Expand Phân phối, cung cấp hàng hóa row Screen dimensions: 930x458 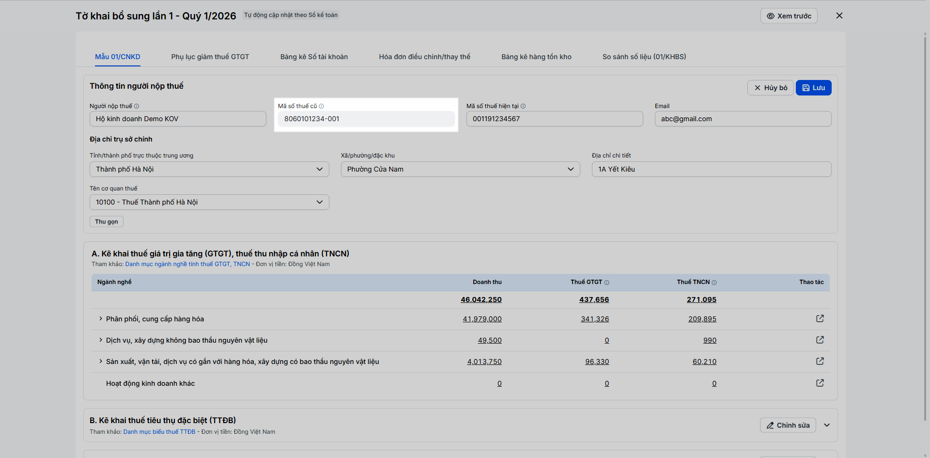point(101,318)
